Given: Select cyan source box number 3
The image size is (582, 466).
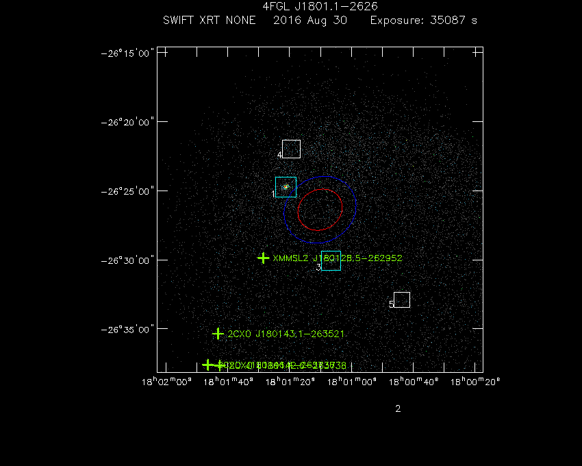Looking at the screenshot, I should tap(331, 260).
